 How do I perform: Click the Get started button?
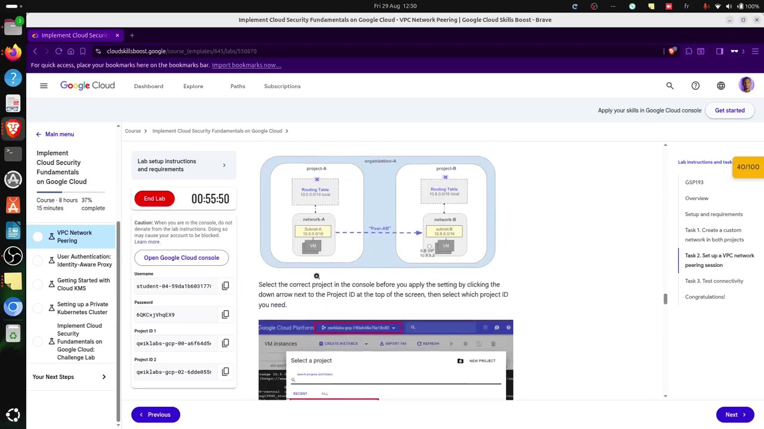[x=729, y=110]
